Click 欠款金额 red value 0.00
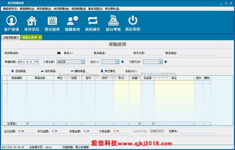235x150 pixels. tap(116, 131)
